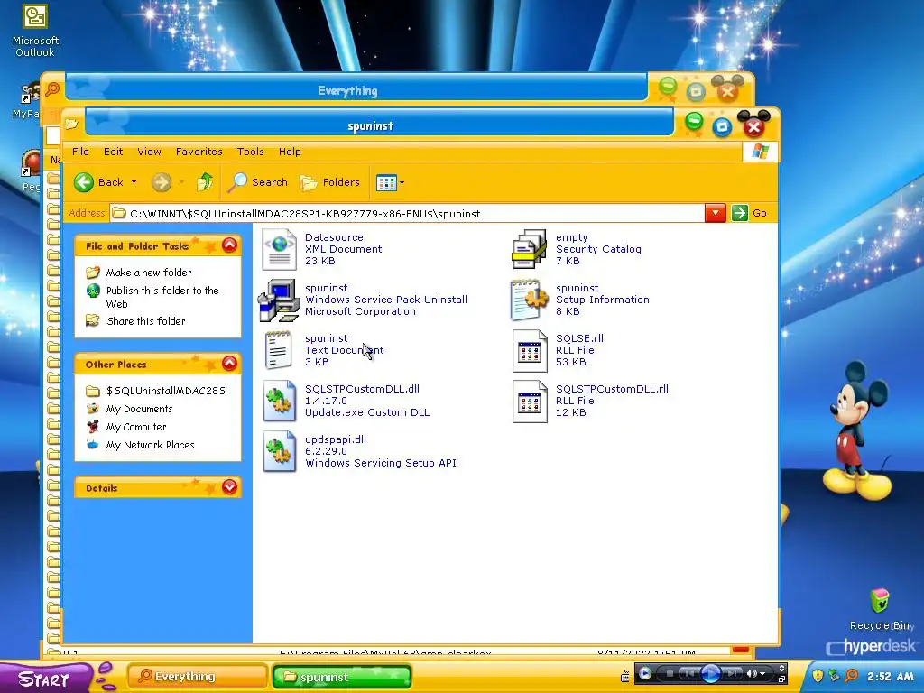Click Previous track in taskbar media player
Viewport: 924px width, 693px height.
(688, 673)
